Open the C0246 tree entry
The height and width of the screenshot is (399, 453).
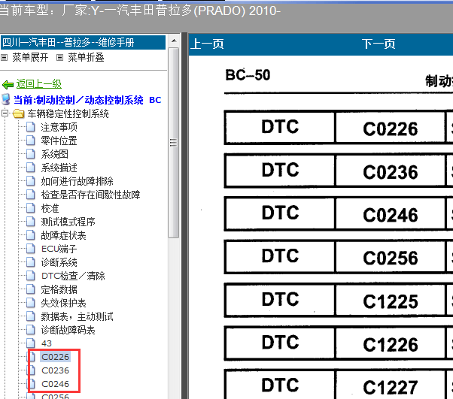click(x=55, y=384)
